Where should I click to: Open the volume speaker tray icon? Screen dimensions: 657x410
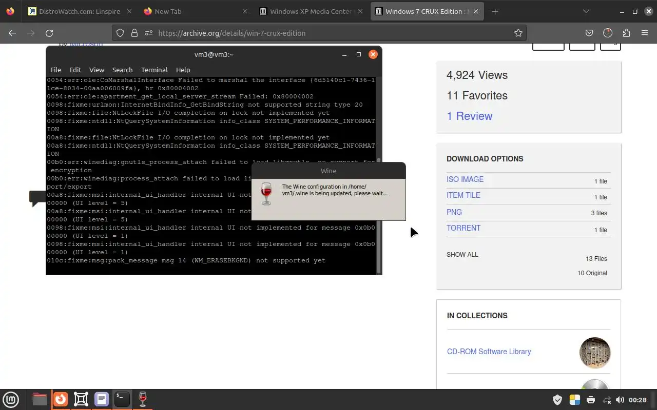click(620, 400)
